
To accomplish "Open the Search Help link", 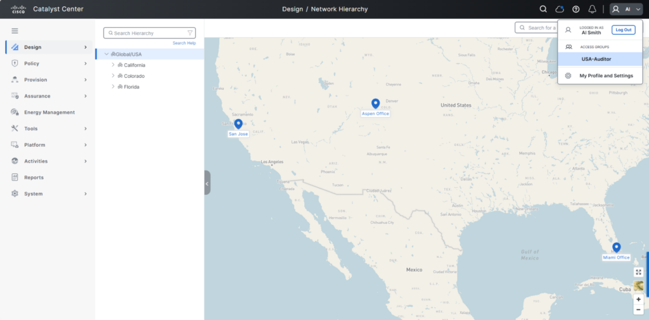I will click(184, 43).
